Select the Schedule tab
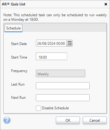The height and width of the screenshot is (130, 110). (x=13, y=28)
